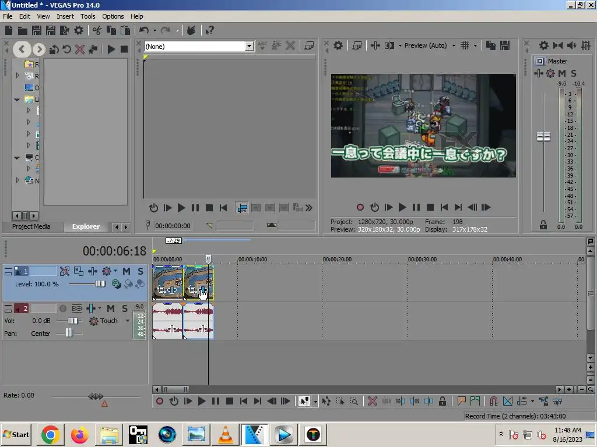597x447 pixels.
Task: Toggle snapping magnet icon in timeline toolbar
Action: (493, 401)
